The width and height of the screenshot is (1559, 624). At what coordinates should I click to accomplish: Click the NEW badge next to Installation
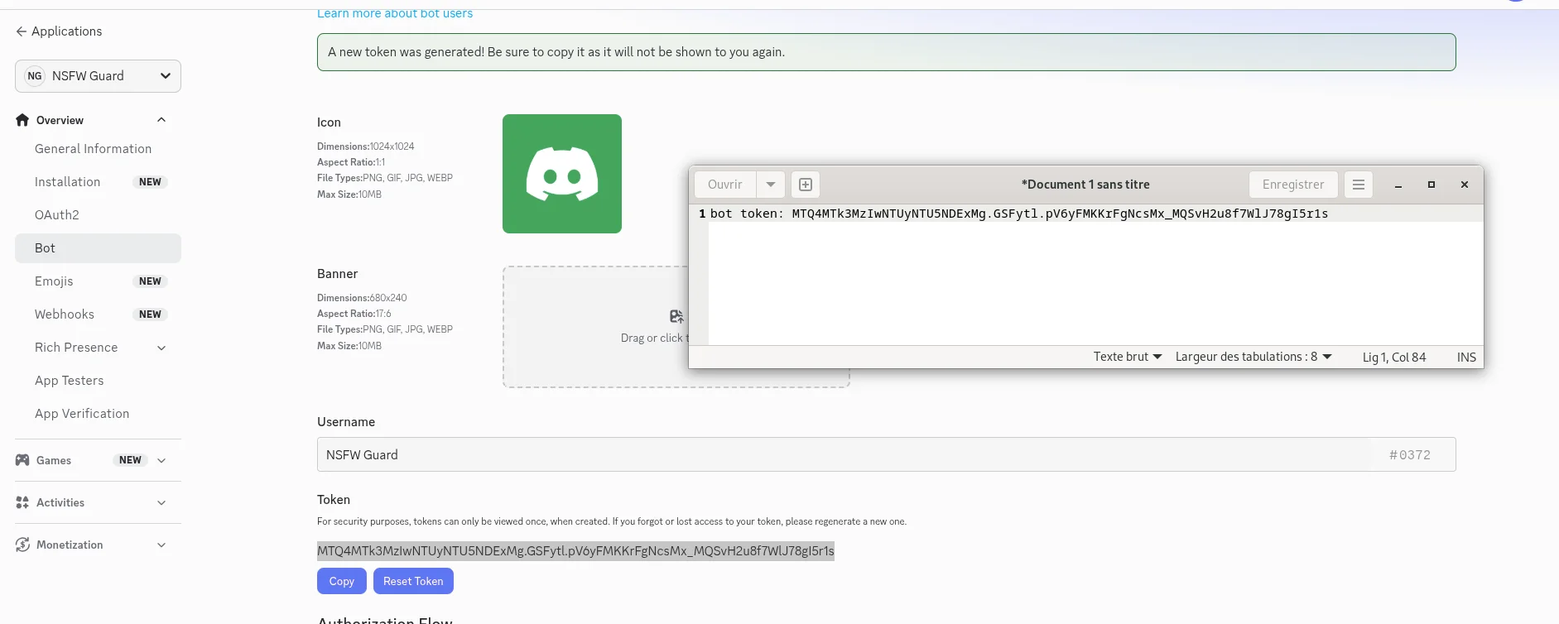pyautogui.click(x=150, y=182)
